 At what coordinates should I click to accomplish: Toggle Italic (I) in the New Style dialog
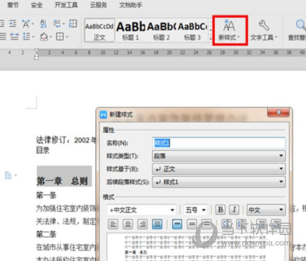(x=234, y=210)
